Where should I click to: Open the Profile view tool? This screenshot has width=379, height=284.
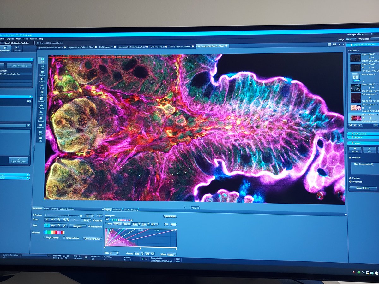[x=41, y=106]
